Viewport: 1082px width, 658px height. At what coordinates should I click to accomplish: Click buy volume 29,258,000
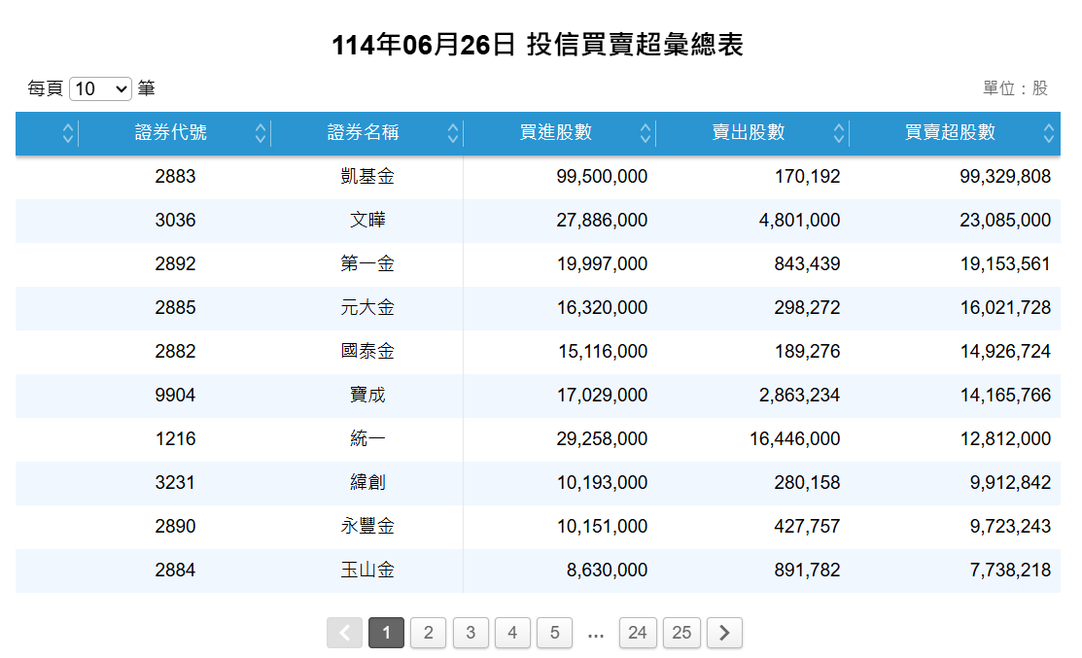point(602,438)
